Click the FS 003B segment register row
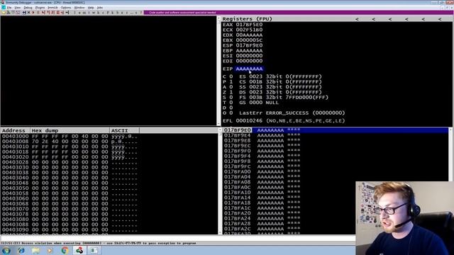This screenshot has width=454, height=255. pos(284,98)
